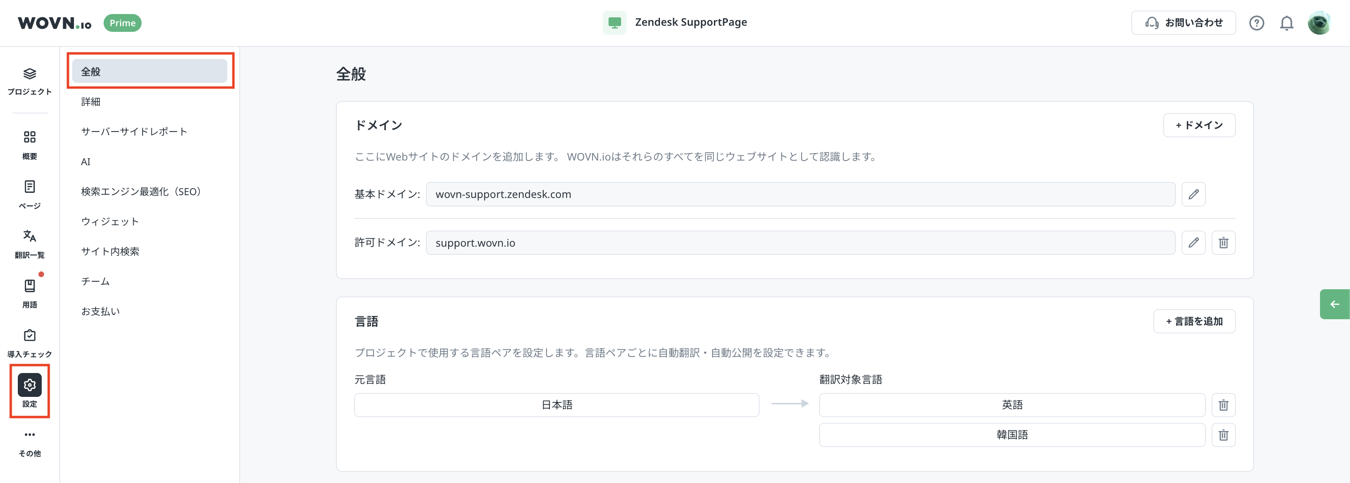1350x483 pixels.
Task: Edit the 基本ドメイン with pencil icon
Action: click(1193, 194)
